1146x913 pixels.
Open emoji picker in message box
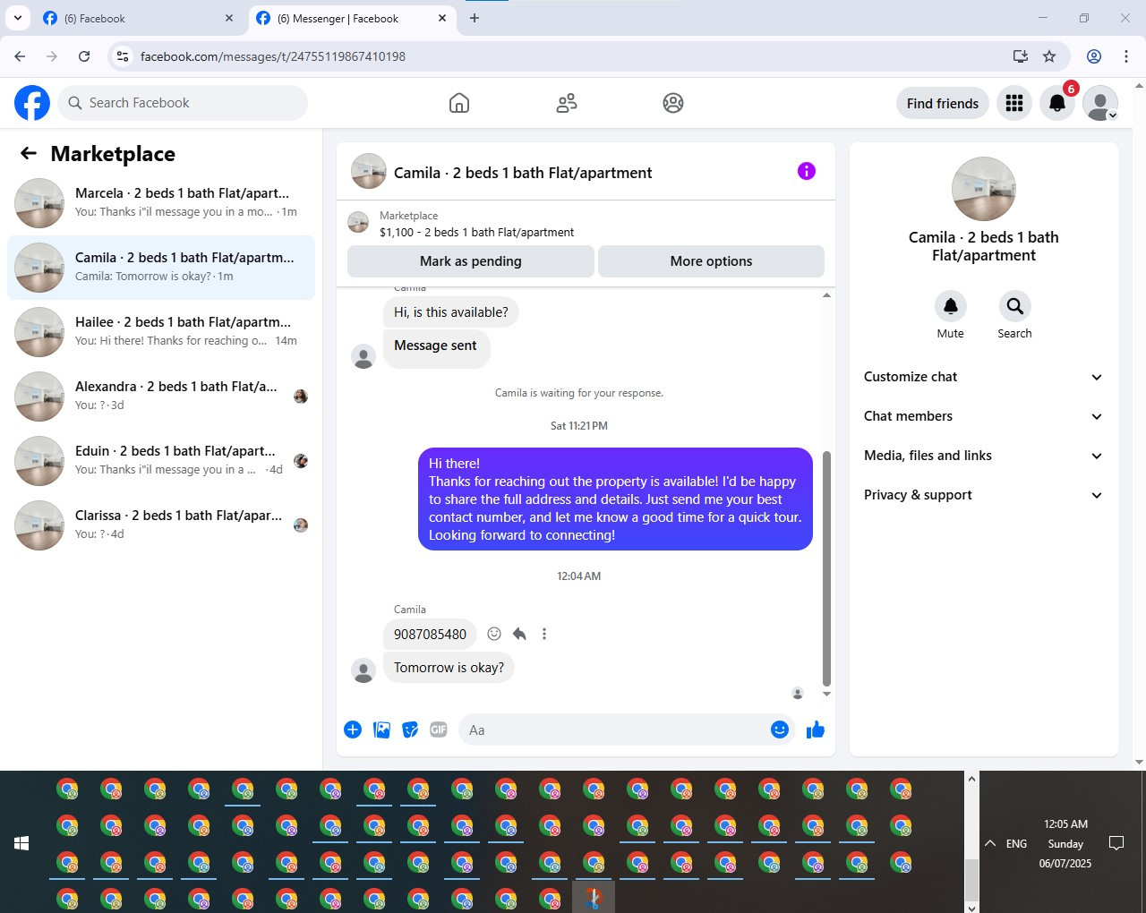click(780, 730)
